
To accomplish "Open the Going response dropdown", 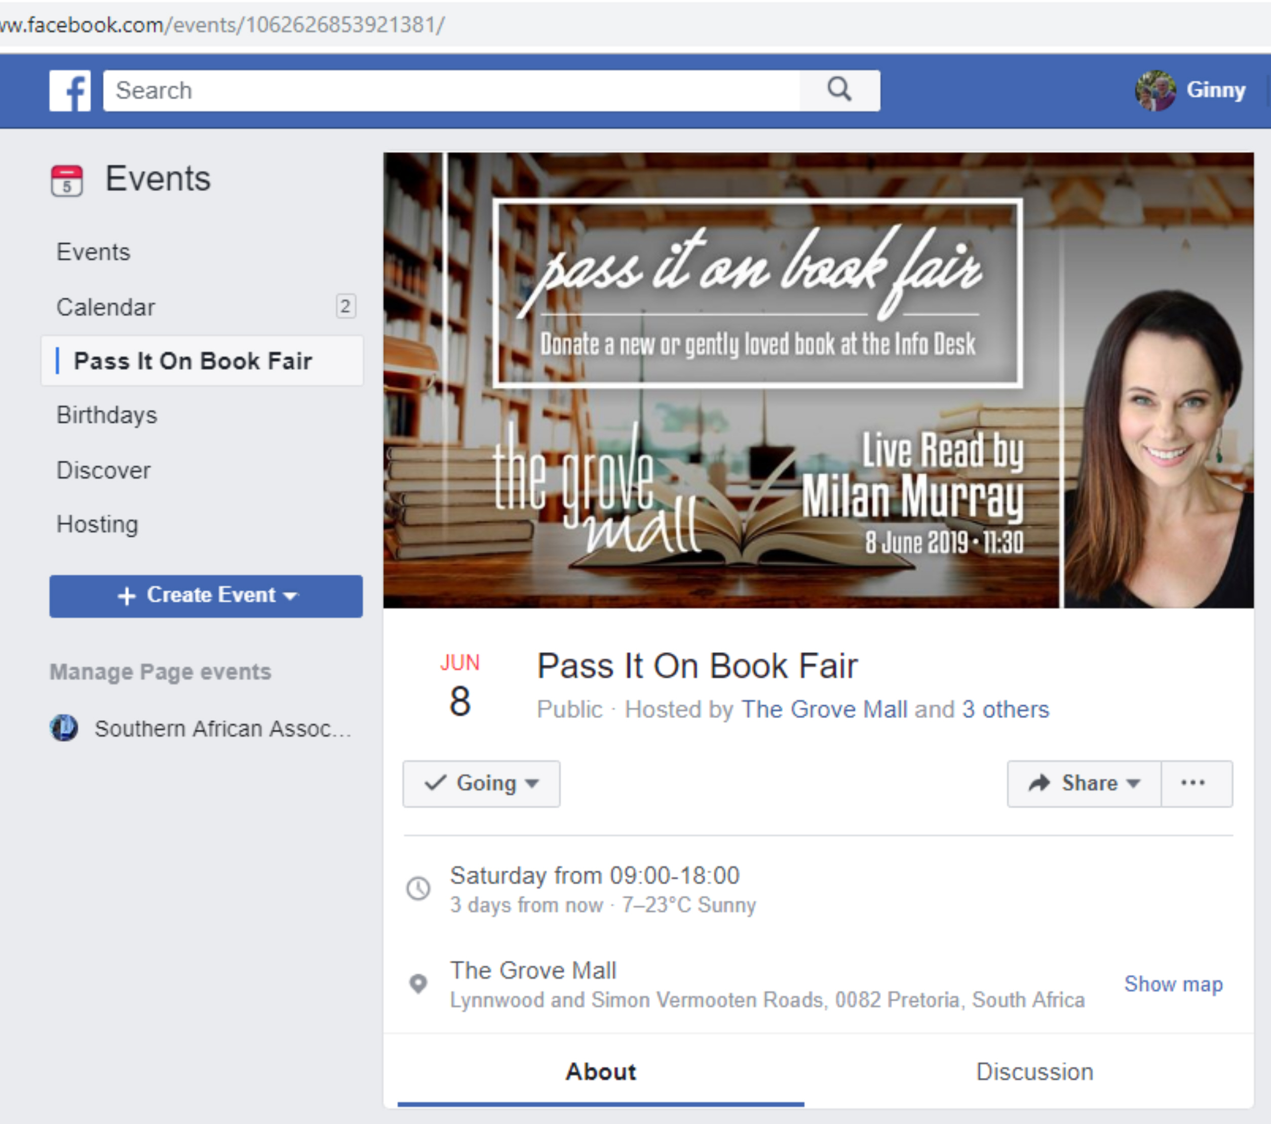I will coord(481,784).
